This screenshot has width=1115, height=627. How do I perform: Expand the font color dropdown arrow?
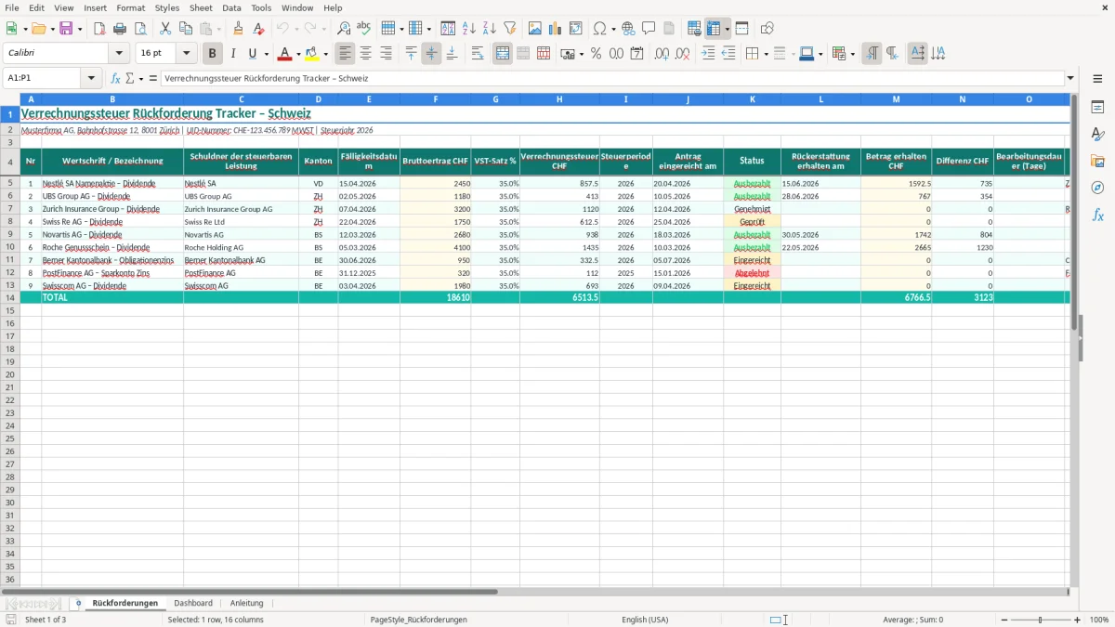pyautogui.click(x=297, y=54)
